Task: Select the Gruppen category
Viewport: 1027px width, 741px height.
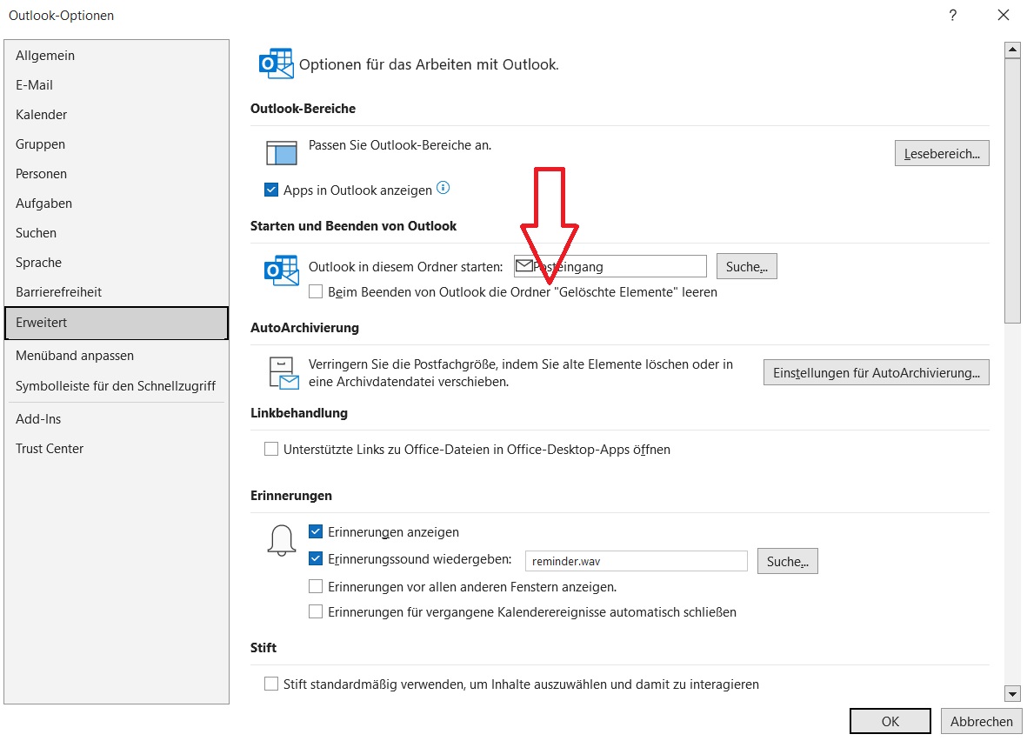Action: click(117, 144)
